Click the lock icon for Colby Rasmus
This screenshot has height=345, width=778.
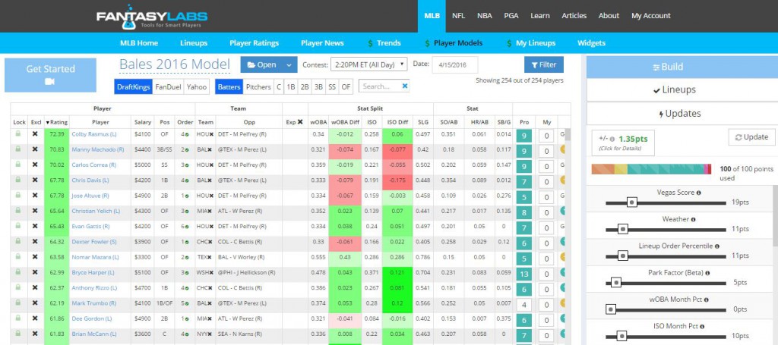[18, 134]
